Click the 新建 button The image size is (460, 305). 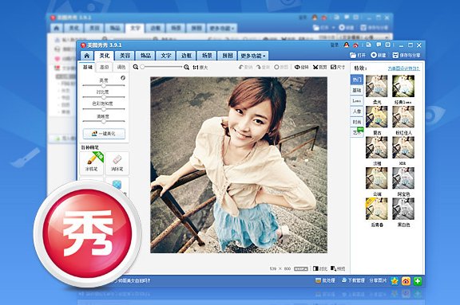pos(379,55)
